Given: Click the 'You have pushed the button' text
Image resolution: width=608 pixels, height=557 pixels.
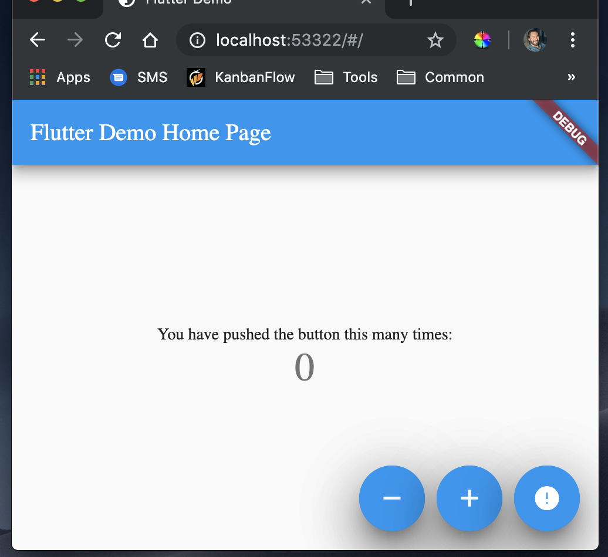Looking at the screenshot, I should [x=305, y=334].
